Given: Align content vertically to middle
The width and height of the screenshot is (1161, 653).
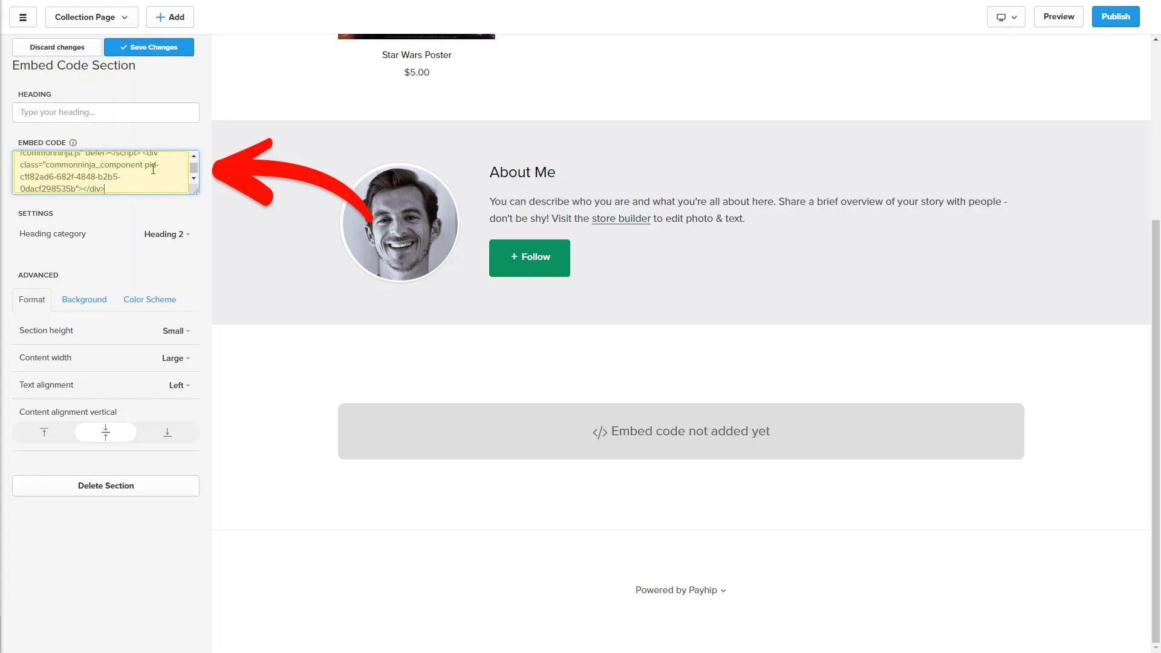Looking at the screenshot, I should [x=106, y=432].
